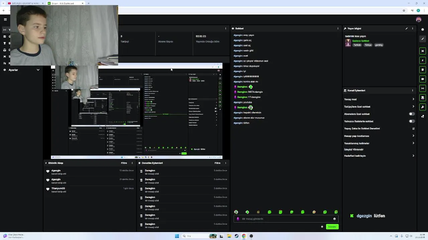Click the gaming tag chip
428x240 pixels.
click(x=379, y=45)
